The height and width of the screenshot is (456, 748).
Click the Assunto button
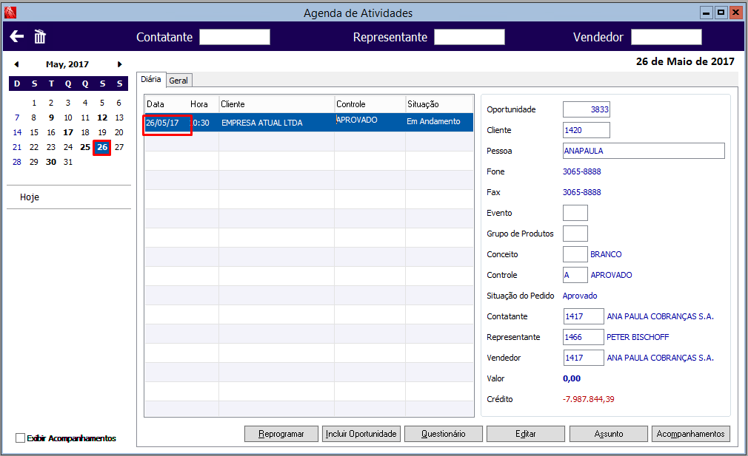point(608,434)
